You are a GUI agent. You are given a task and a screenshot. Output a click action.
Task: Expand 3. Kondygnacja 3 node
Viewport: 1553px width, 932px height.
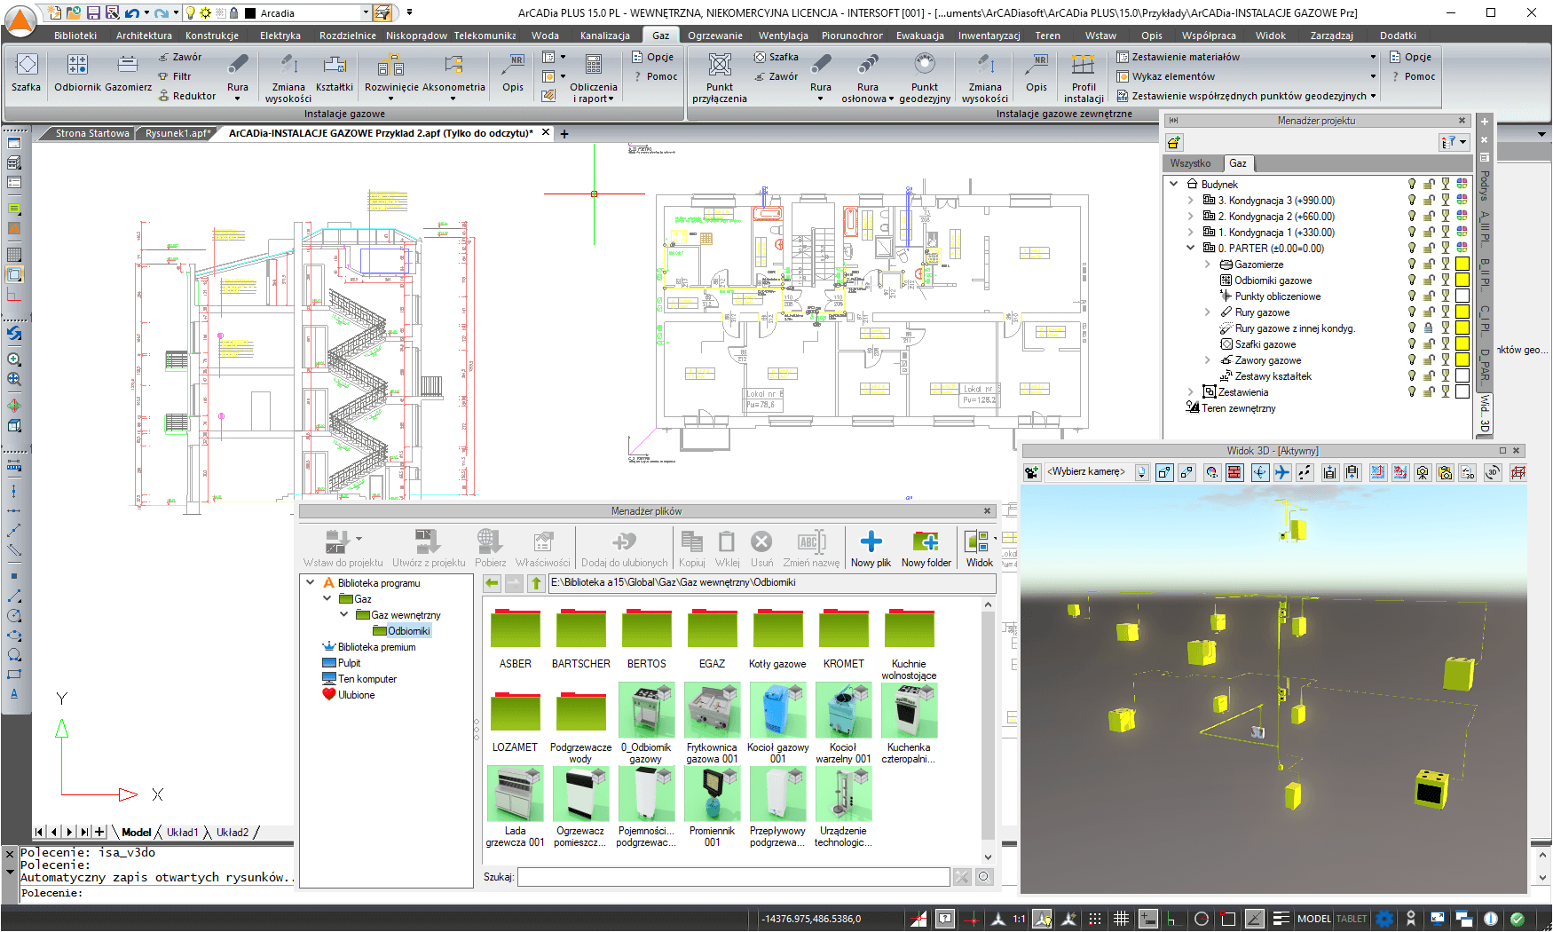[1191, 201]
